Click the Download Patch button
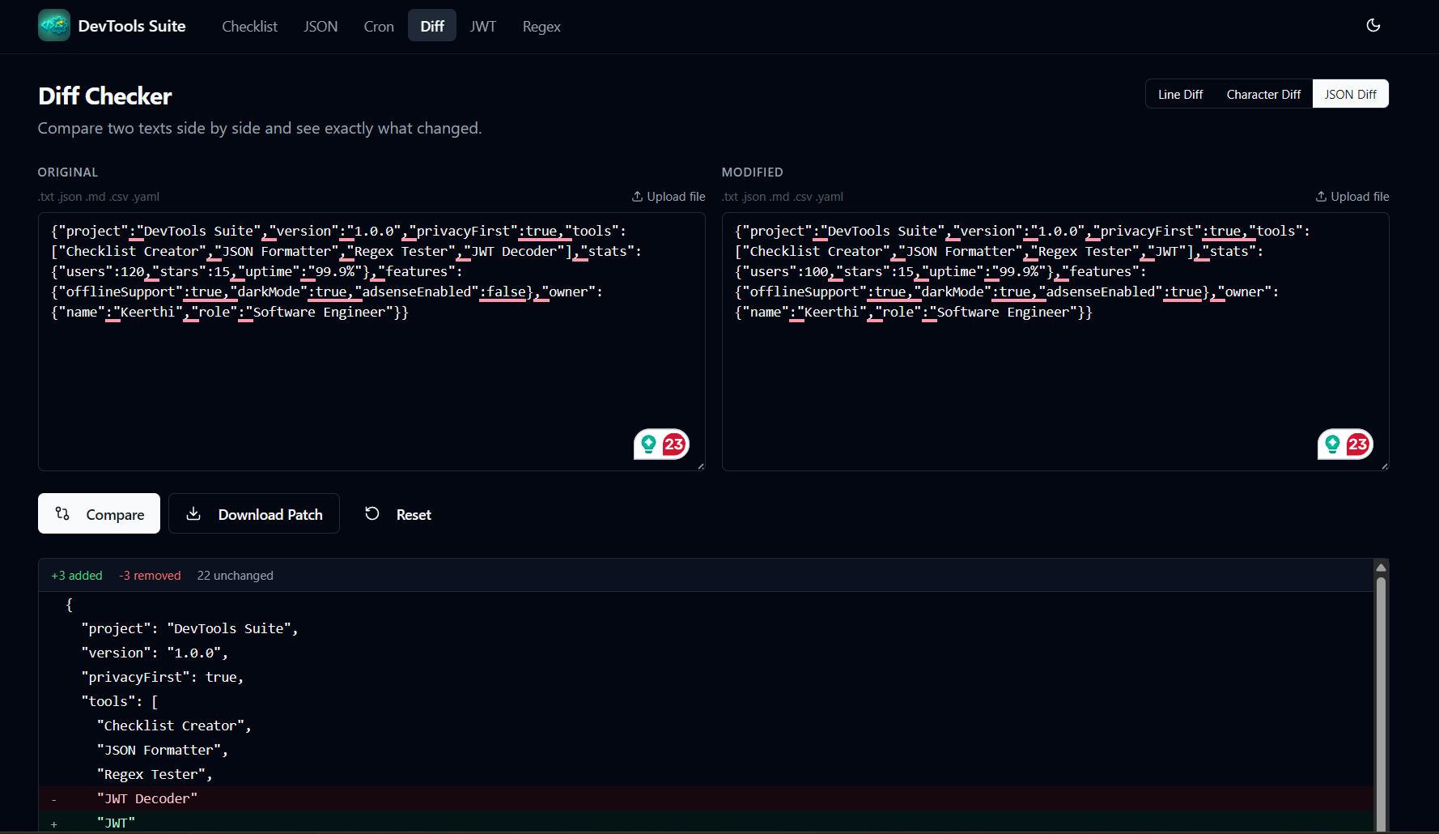 point(254,513)
